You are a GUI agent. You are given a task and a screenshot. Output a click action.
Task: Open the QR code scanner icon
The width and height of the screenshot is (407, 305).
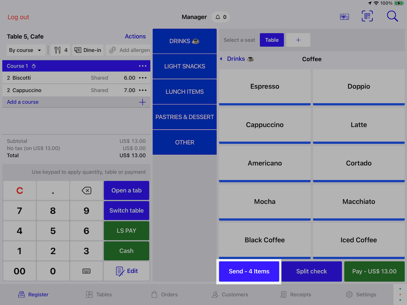[x=367, y=16]
